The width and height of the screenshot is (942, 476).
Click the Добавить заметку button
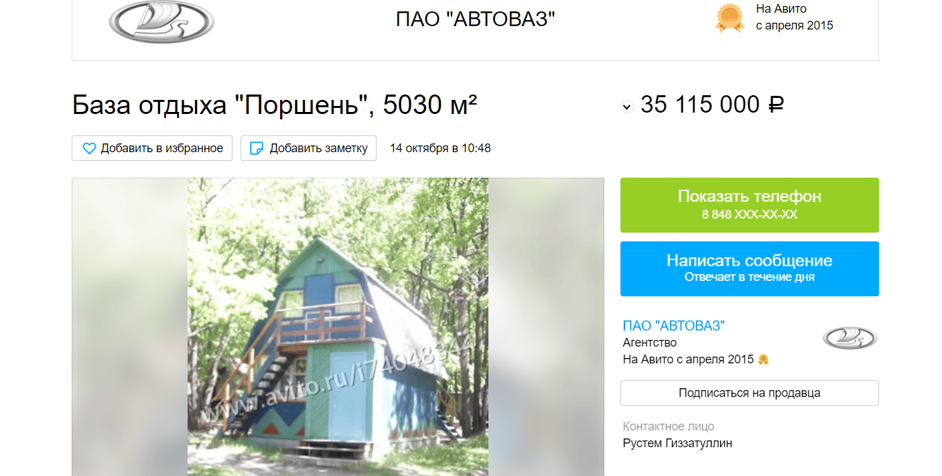click(308, 148)
